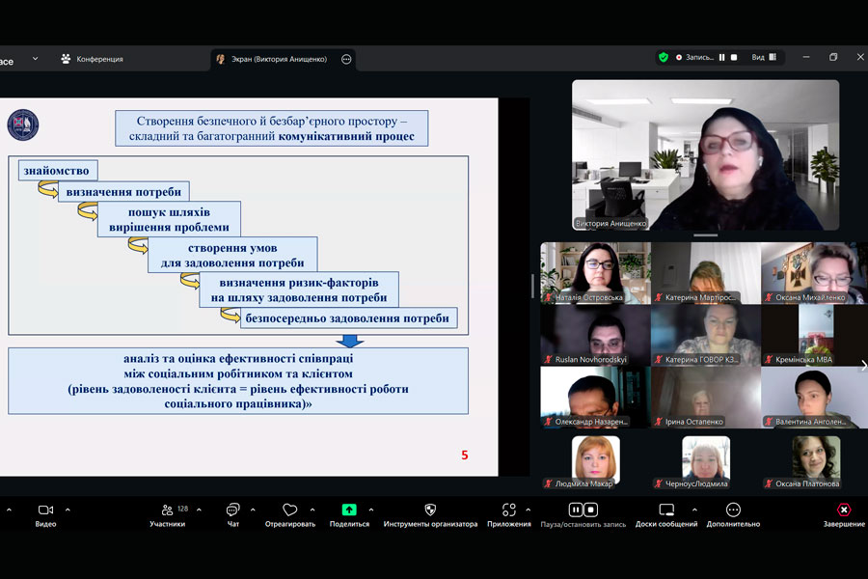Expand whiteboards options caret
The image size is (868, 579).
click(x=694, y=510)
